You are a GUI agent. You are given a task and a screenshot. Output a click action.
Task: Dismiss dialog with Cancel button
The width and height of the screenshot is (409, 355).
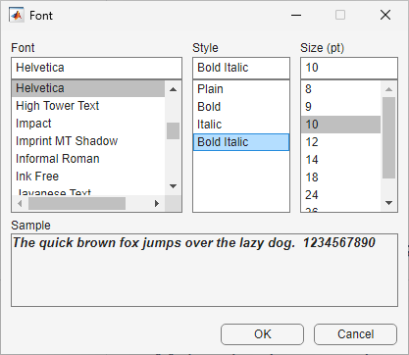tap(355, 334)
